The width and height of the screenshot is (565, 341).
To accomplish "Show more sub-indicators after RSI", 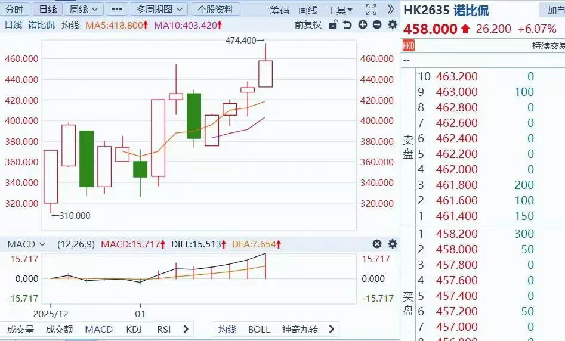I will tap(186, 329).
